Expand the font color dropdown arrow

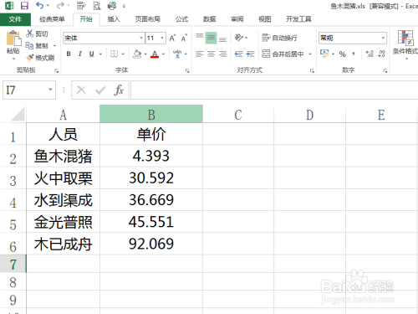click(x=163, y=54)
